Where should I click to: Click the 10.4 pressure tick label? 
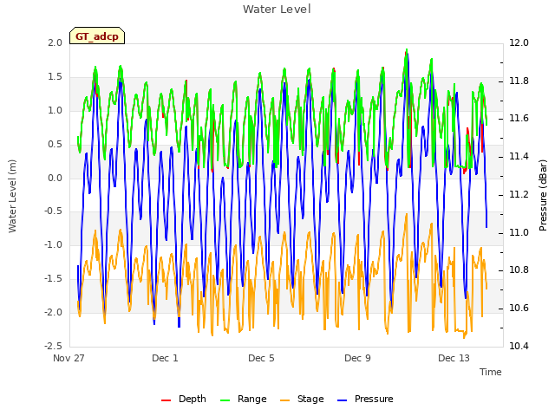click(519, 346)
